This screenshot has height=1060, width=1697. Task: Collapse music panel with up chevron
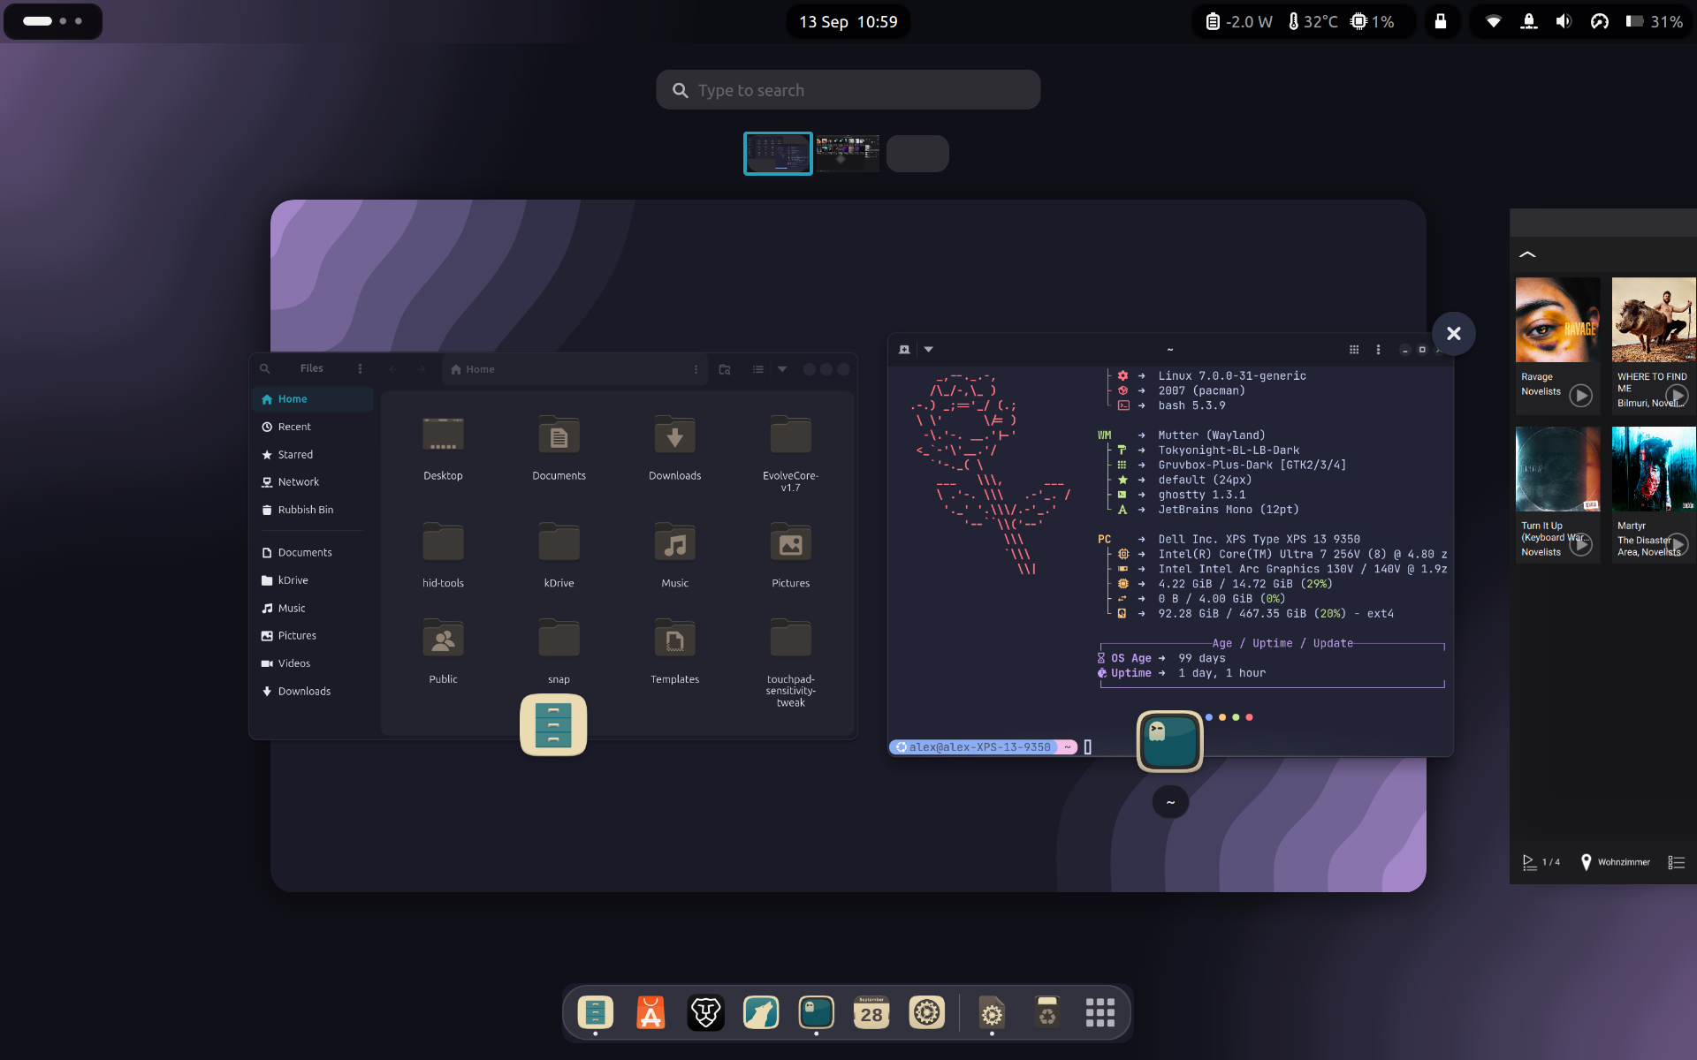pos(1527,254)
